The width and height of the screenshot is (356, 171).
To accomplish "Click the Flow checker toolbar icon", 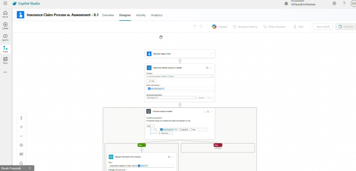I will click(x=274, y=27).
